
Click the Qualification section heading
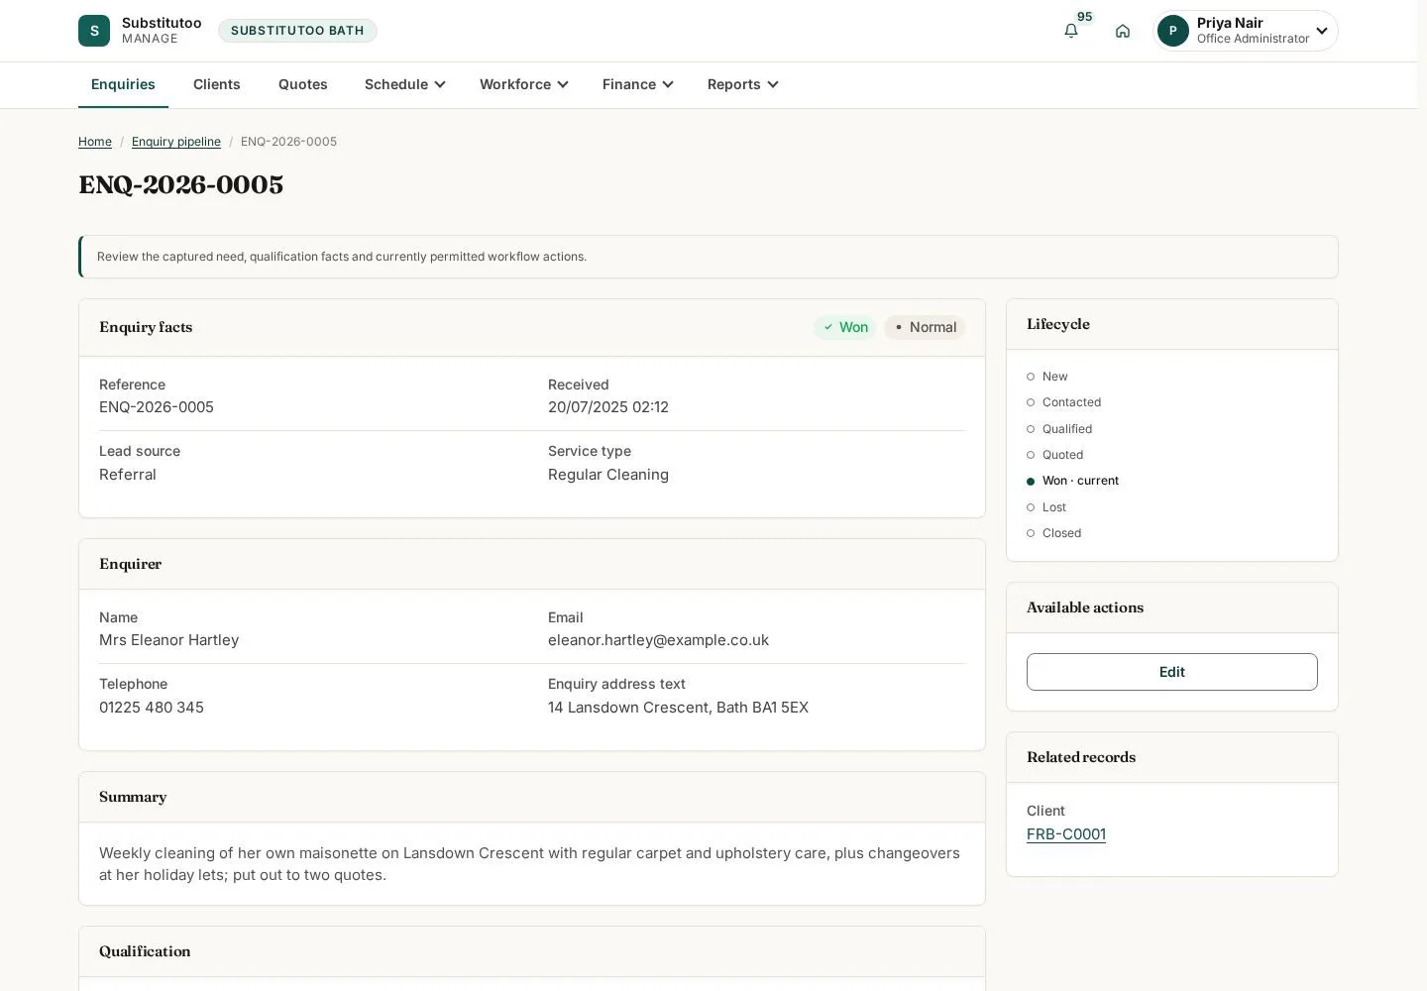(x=145, y=951)
